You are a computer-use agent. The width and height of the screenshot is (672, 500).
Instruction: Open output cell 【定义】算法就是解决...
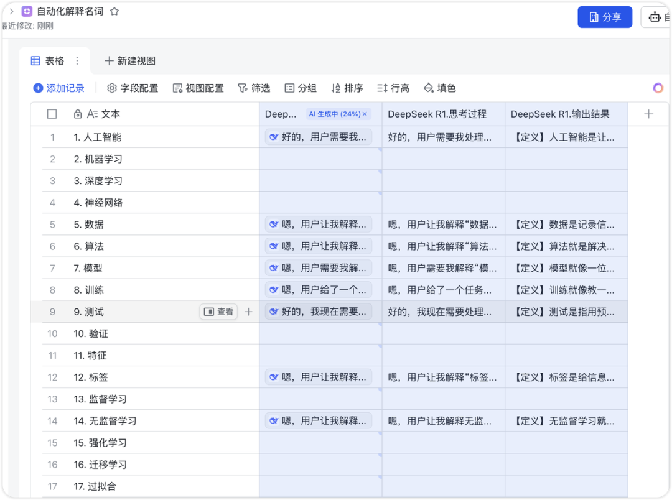pos(566,246)
